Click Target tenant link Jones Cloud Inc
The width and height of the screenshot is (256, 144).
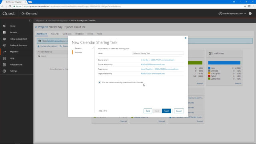(160, 69)
